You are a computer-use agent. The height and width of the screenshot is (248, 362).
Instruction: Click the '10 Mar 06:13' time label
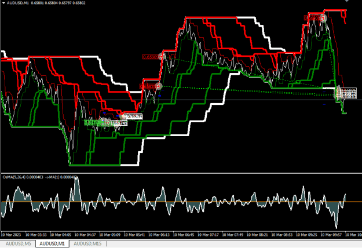(x=159, y=235)
